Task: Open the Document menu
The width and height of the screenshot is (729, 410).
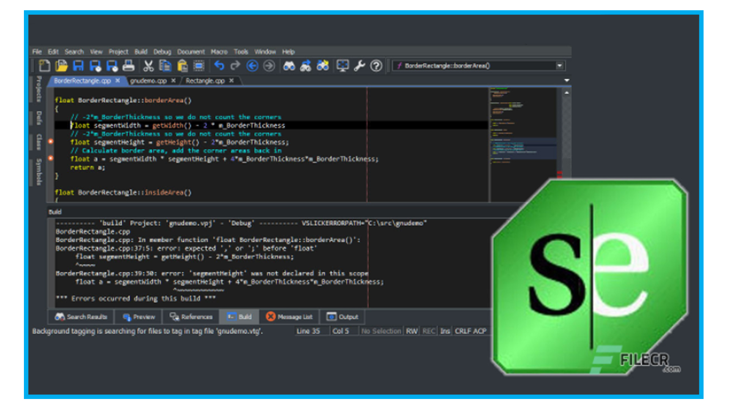Action: tap(191, 52)
